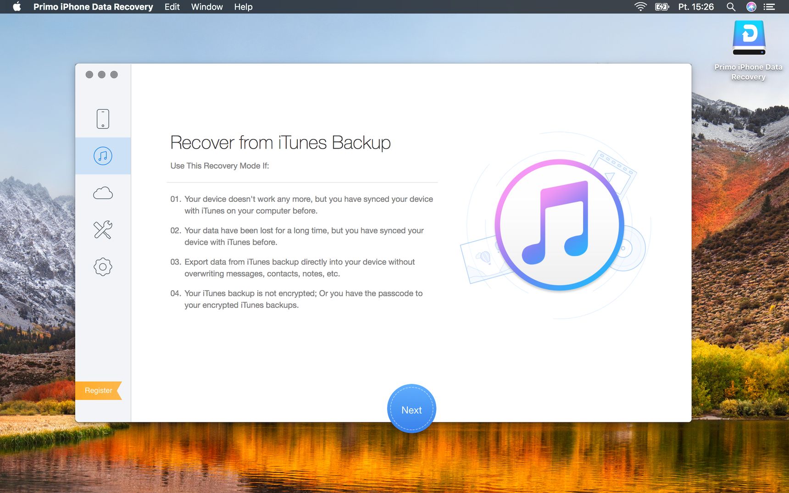The height and width of the screenshot is (493, 789).
Task: Click item 03 about exporting data
Action: click(293, 268)
